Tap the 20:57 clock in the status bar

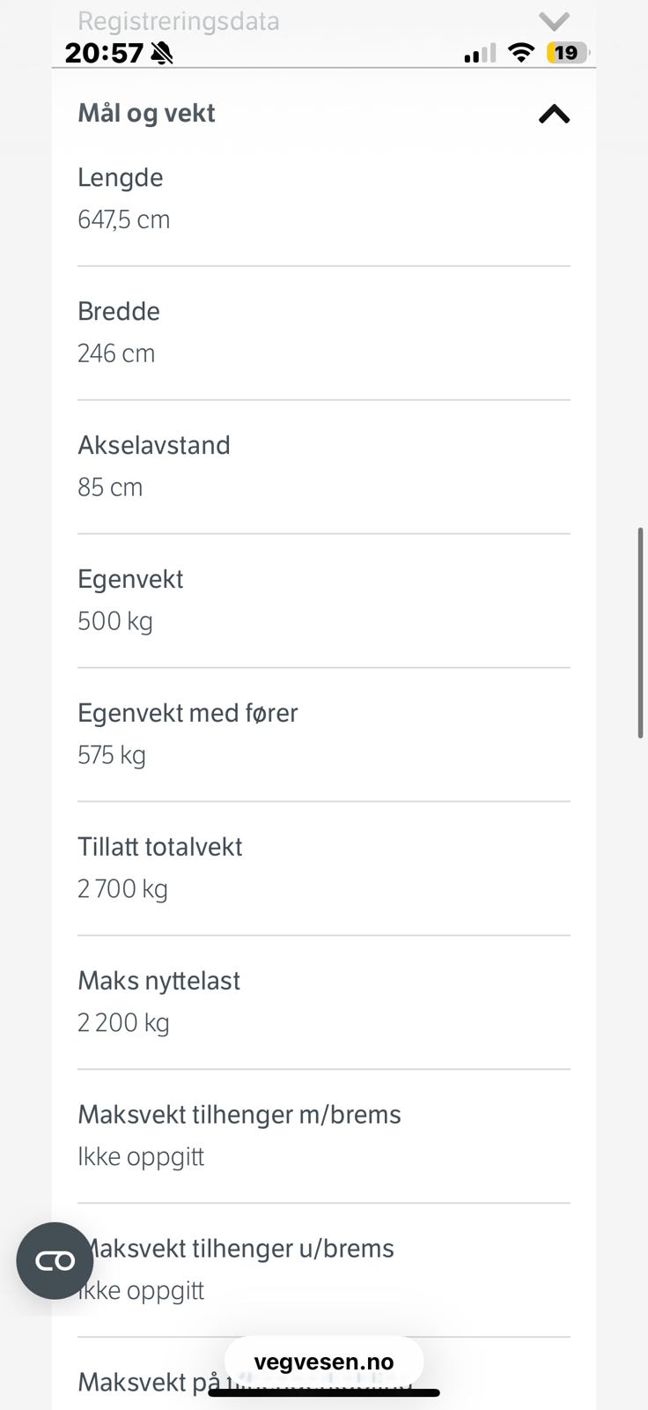[104, 53]
